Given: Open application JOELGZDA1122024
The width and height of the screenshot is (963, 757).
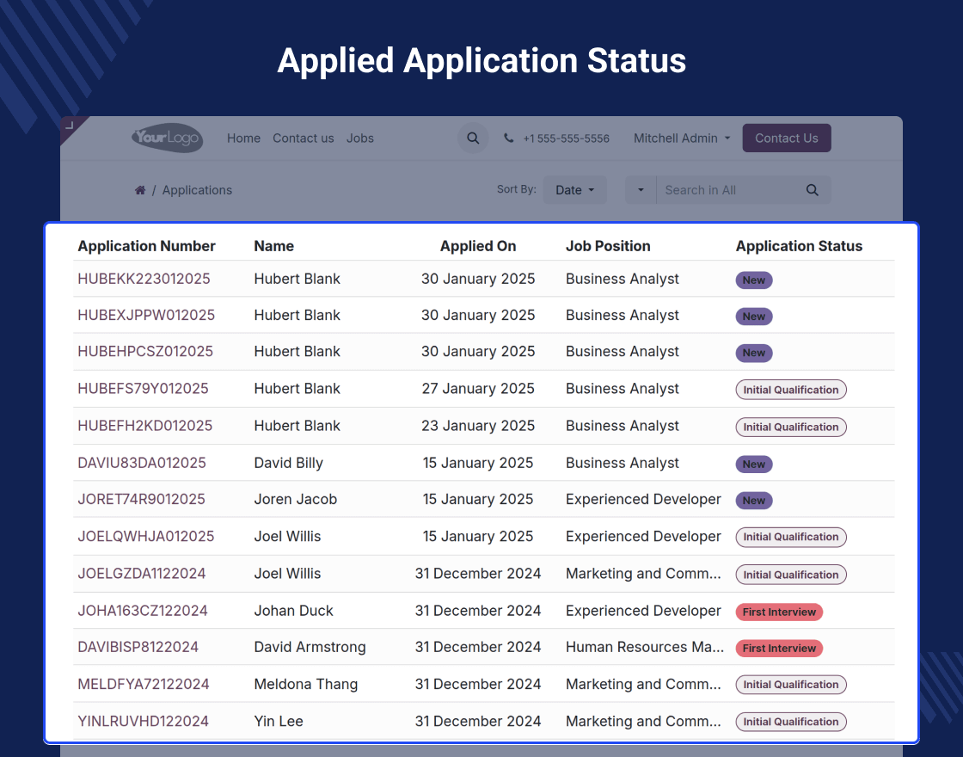Looking at the screenshot, I should 141,573.
